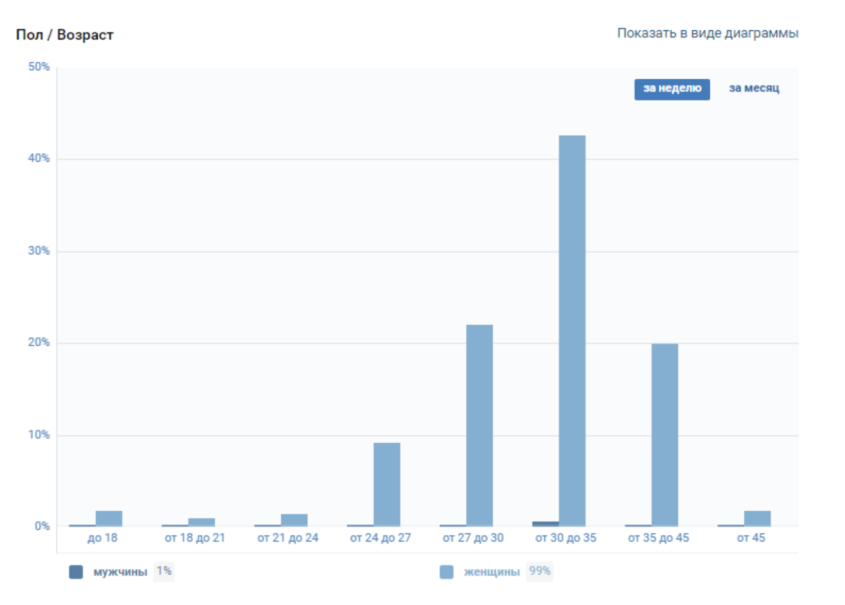Select the women bar for 'от 24 до 27'
Screen dimensions: 845x605
[x=387, y=484]
